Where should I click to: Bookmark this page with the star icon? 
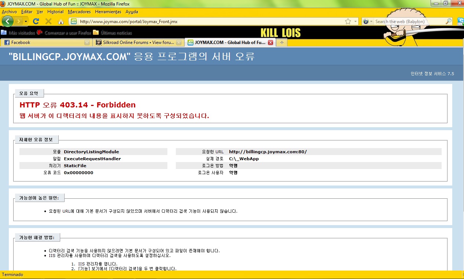point(348,22)
